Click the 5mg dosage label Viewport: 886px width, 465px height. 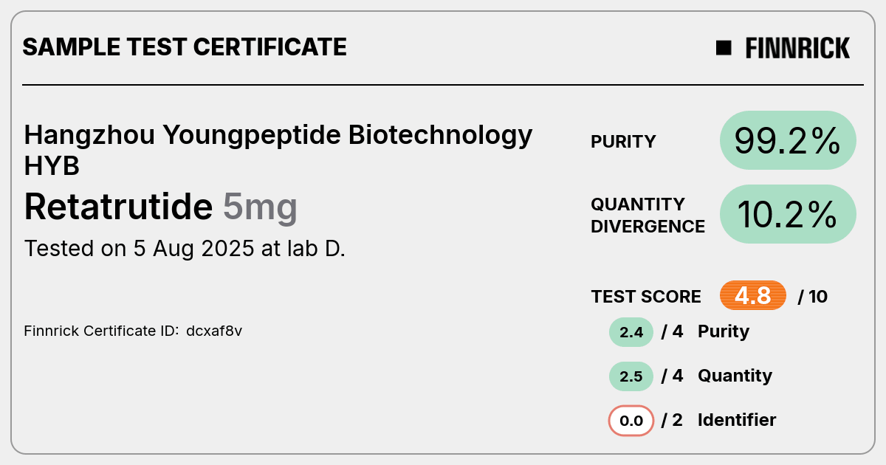(x=260, y=208)
